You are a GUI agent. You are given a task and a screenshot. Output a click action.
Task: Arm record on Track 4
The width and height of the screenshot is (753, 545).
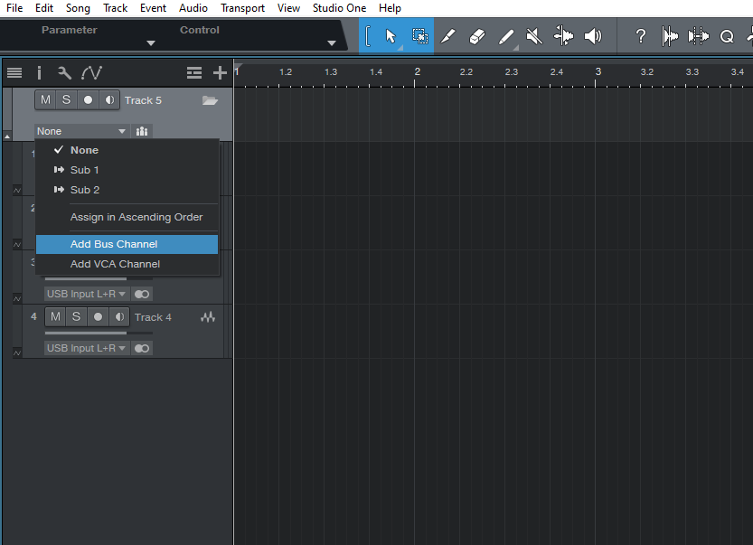(98, 317)
